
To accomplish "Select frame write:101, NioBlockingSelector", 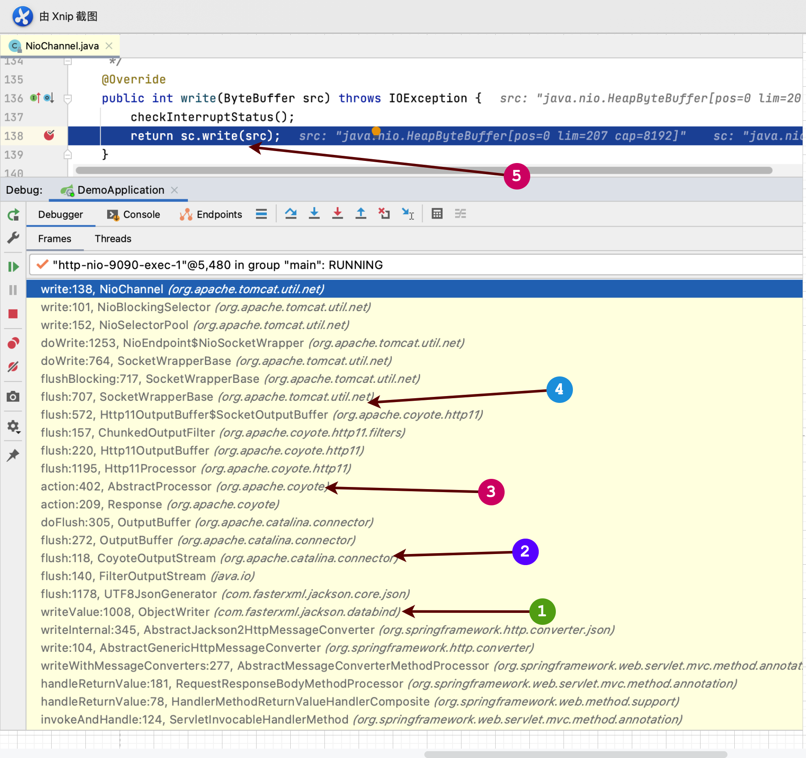I will [414, 307].
